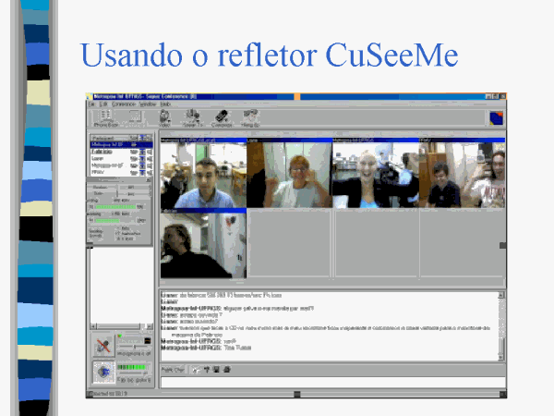Select the highlighted Metropoa Inf participant row
This screenshot has height=416, width=554.
121,145
